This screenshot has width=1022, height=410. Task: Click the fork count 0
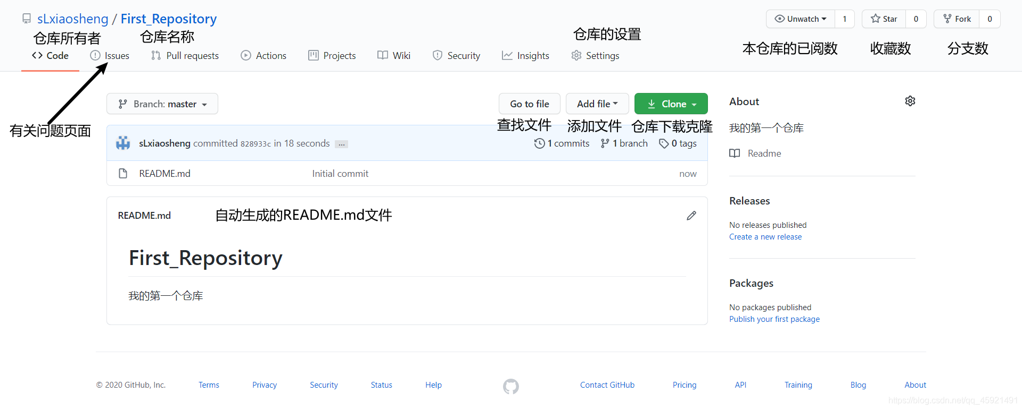[x=990, y=19]
